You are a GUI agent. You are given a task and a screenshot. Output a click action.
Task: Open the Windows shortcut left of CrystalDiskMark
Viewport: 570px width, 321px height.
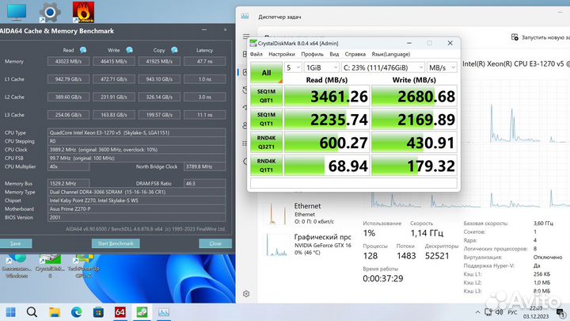[17, 266]
